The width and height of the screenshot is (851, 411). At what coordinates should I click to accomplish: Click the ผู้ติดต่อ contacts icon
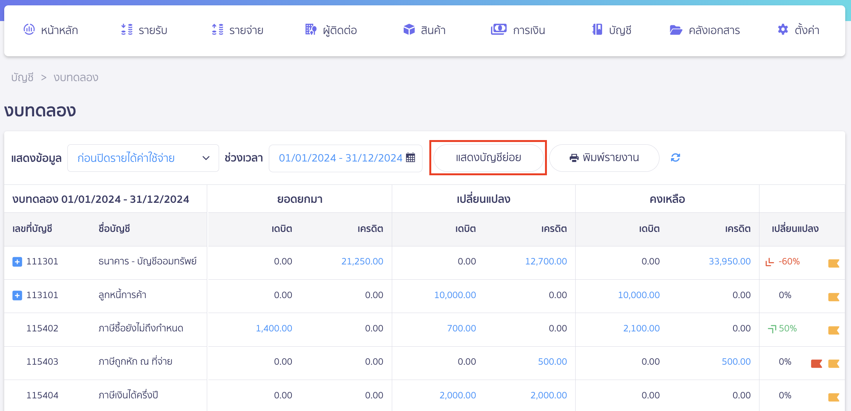click(x=311, y=29)
